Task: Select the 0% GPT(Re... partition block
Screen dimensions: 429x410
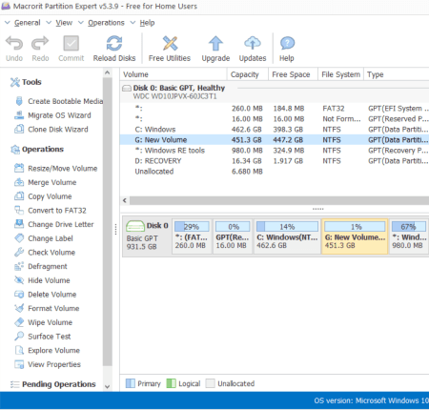Action: [x=233, y=236]
